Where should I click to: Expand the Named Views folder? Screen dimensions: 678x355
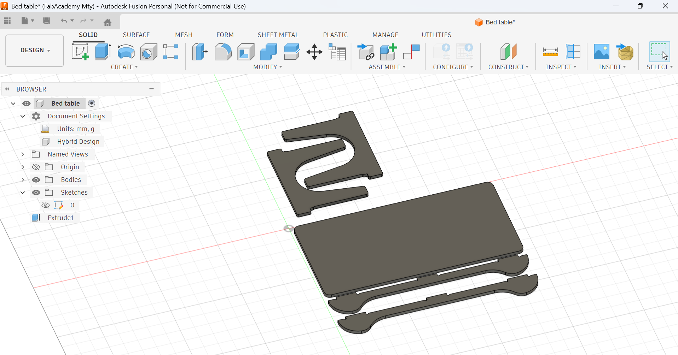[23, 154]
